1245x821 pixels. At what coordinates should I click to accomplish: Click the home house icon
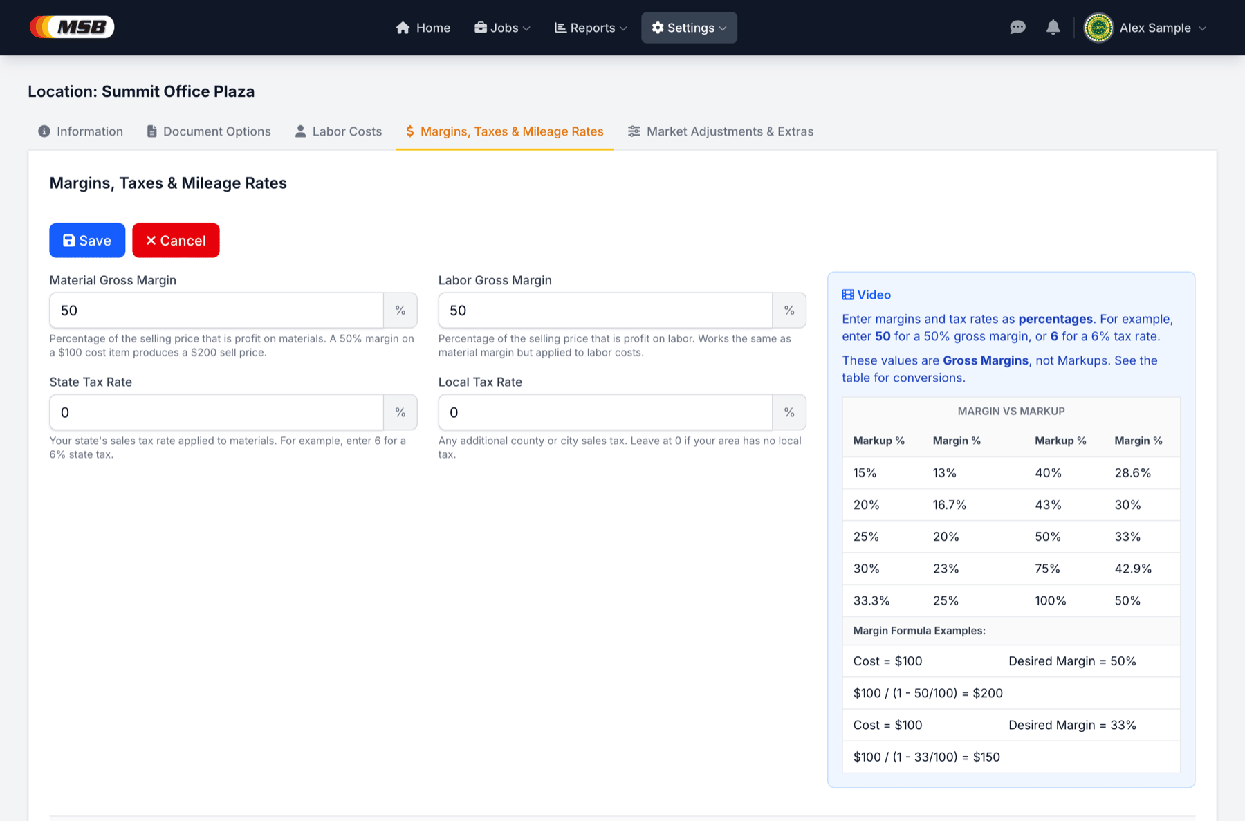point(403,28)
